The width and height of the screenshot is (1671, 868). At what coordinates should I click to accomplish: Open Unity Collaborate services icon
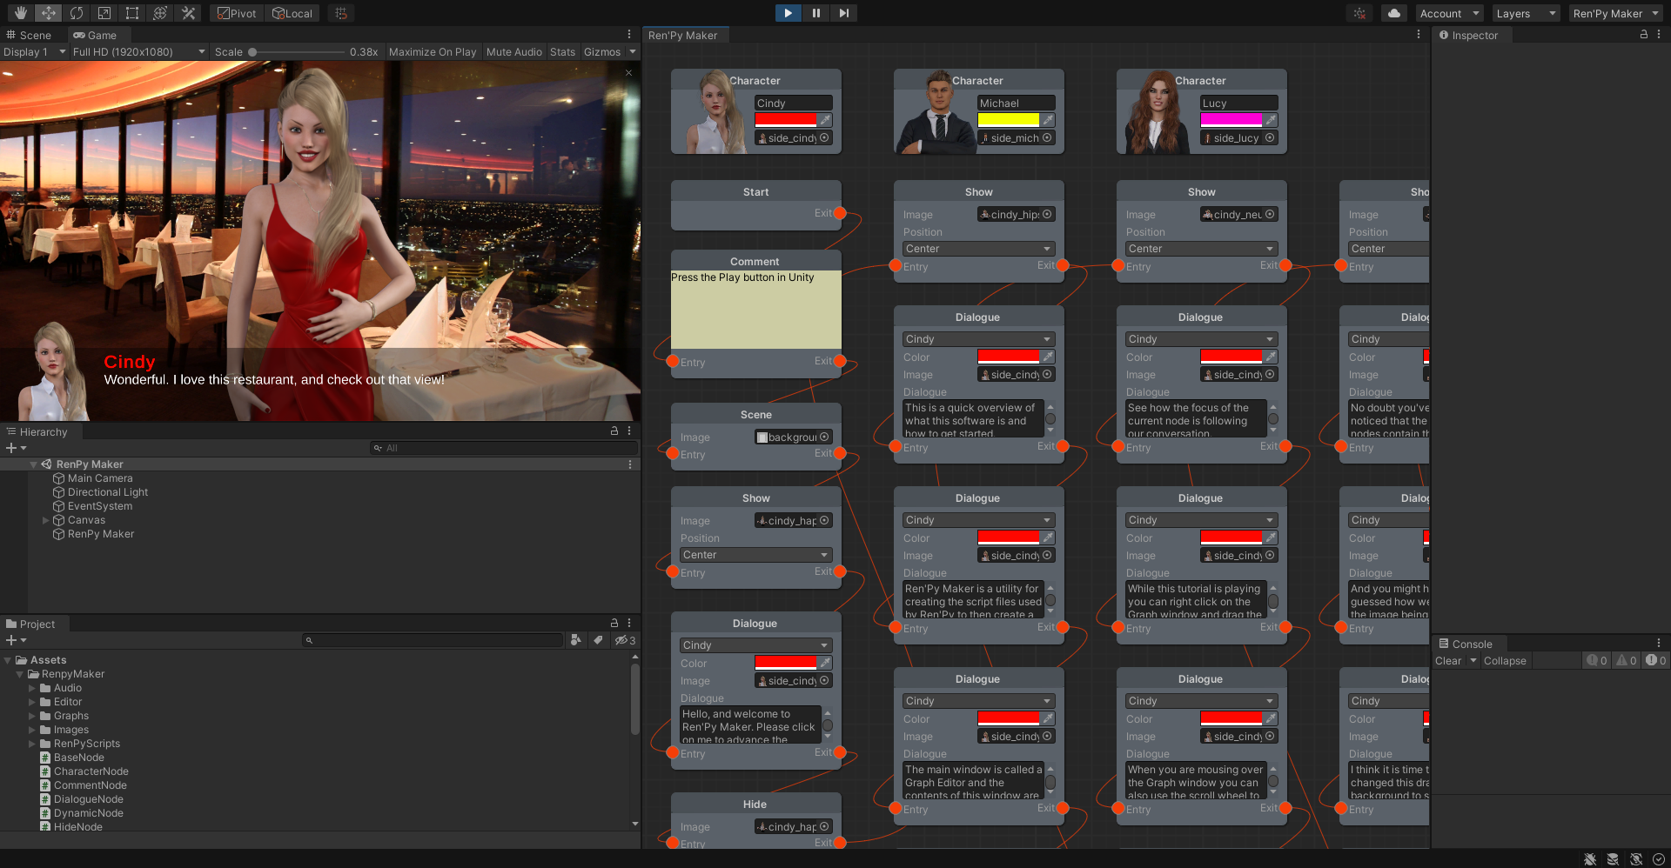click(x=1359, y=13)
